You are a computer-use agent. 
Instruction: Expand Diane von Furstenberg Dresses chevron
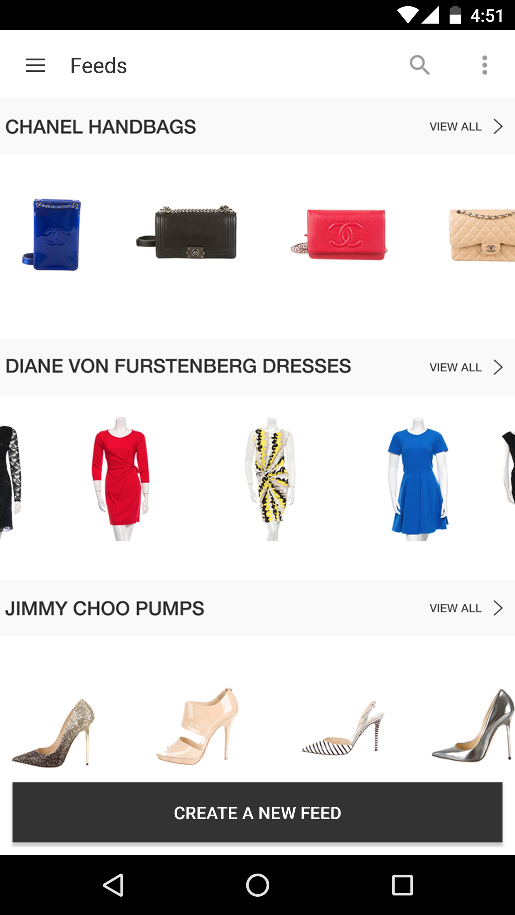coord(498,367)
